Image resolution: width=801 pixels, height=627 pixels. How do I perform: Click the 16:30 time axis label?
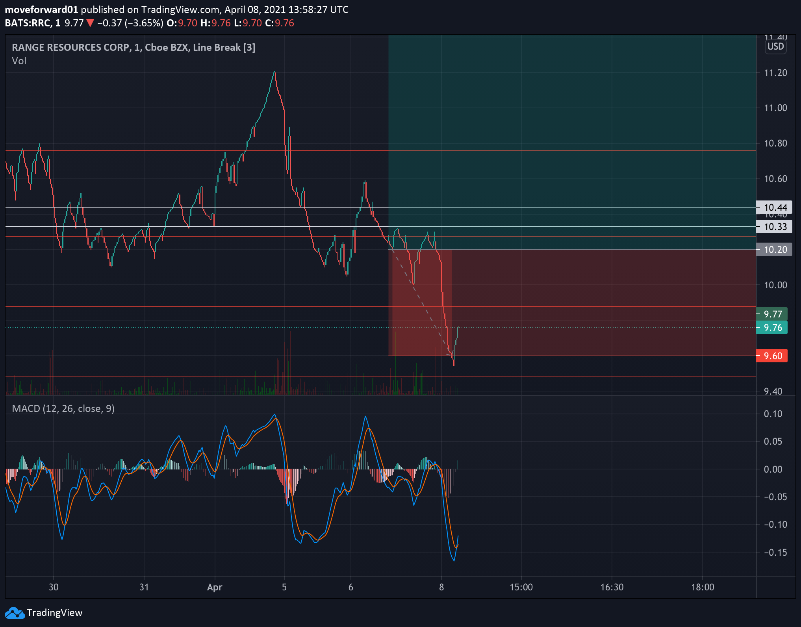click(612, 587)
